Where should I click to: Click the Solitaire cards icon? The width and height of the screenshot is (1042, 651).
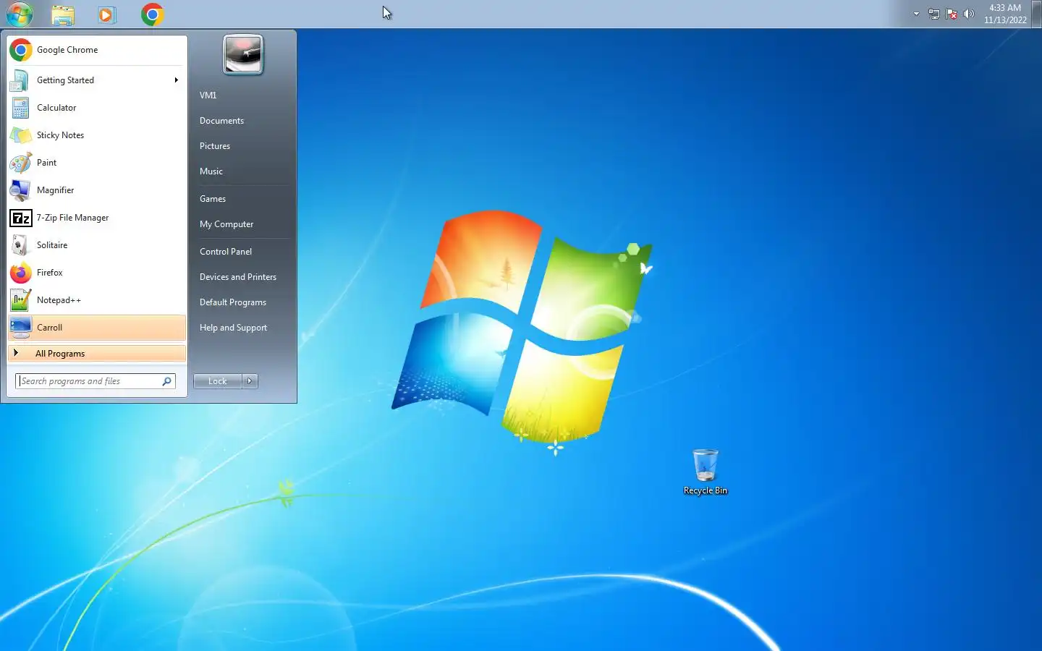[x=21, y=245]
